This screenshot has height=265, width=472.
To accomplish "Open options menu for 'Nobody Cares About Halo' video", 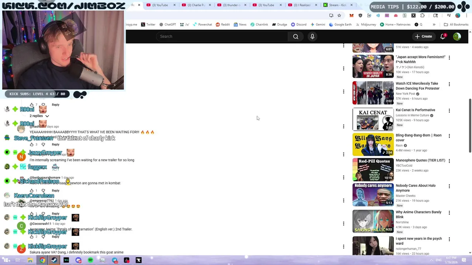I will click(449, 186).
